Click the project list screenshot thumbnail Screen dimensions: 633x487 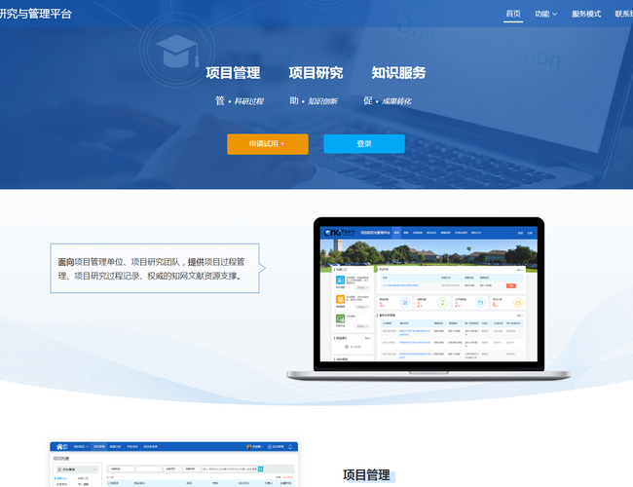(174, 464)
